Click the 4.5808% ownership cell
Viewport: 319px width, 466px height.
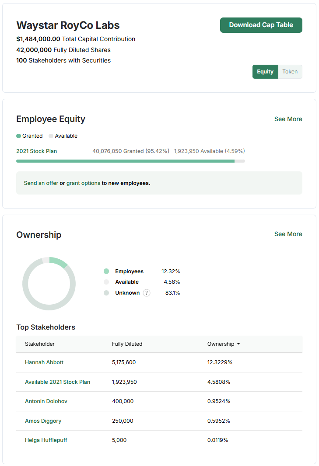219,382
